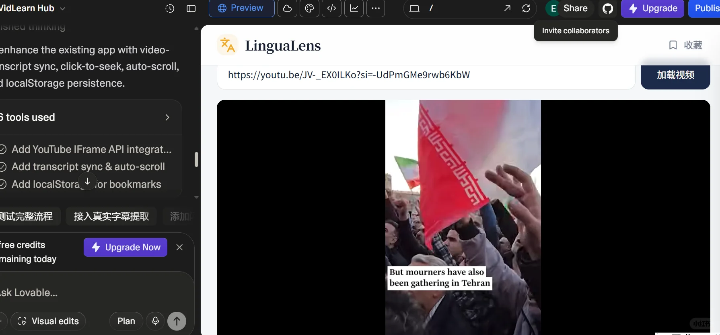Viewport: 720px width, 335px height.
Task: Switch to the Preview tab
Action: coord(241,8)
